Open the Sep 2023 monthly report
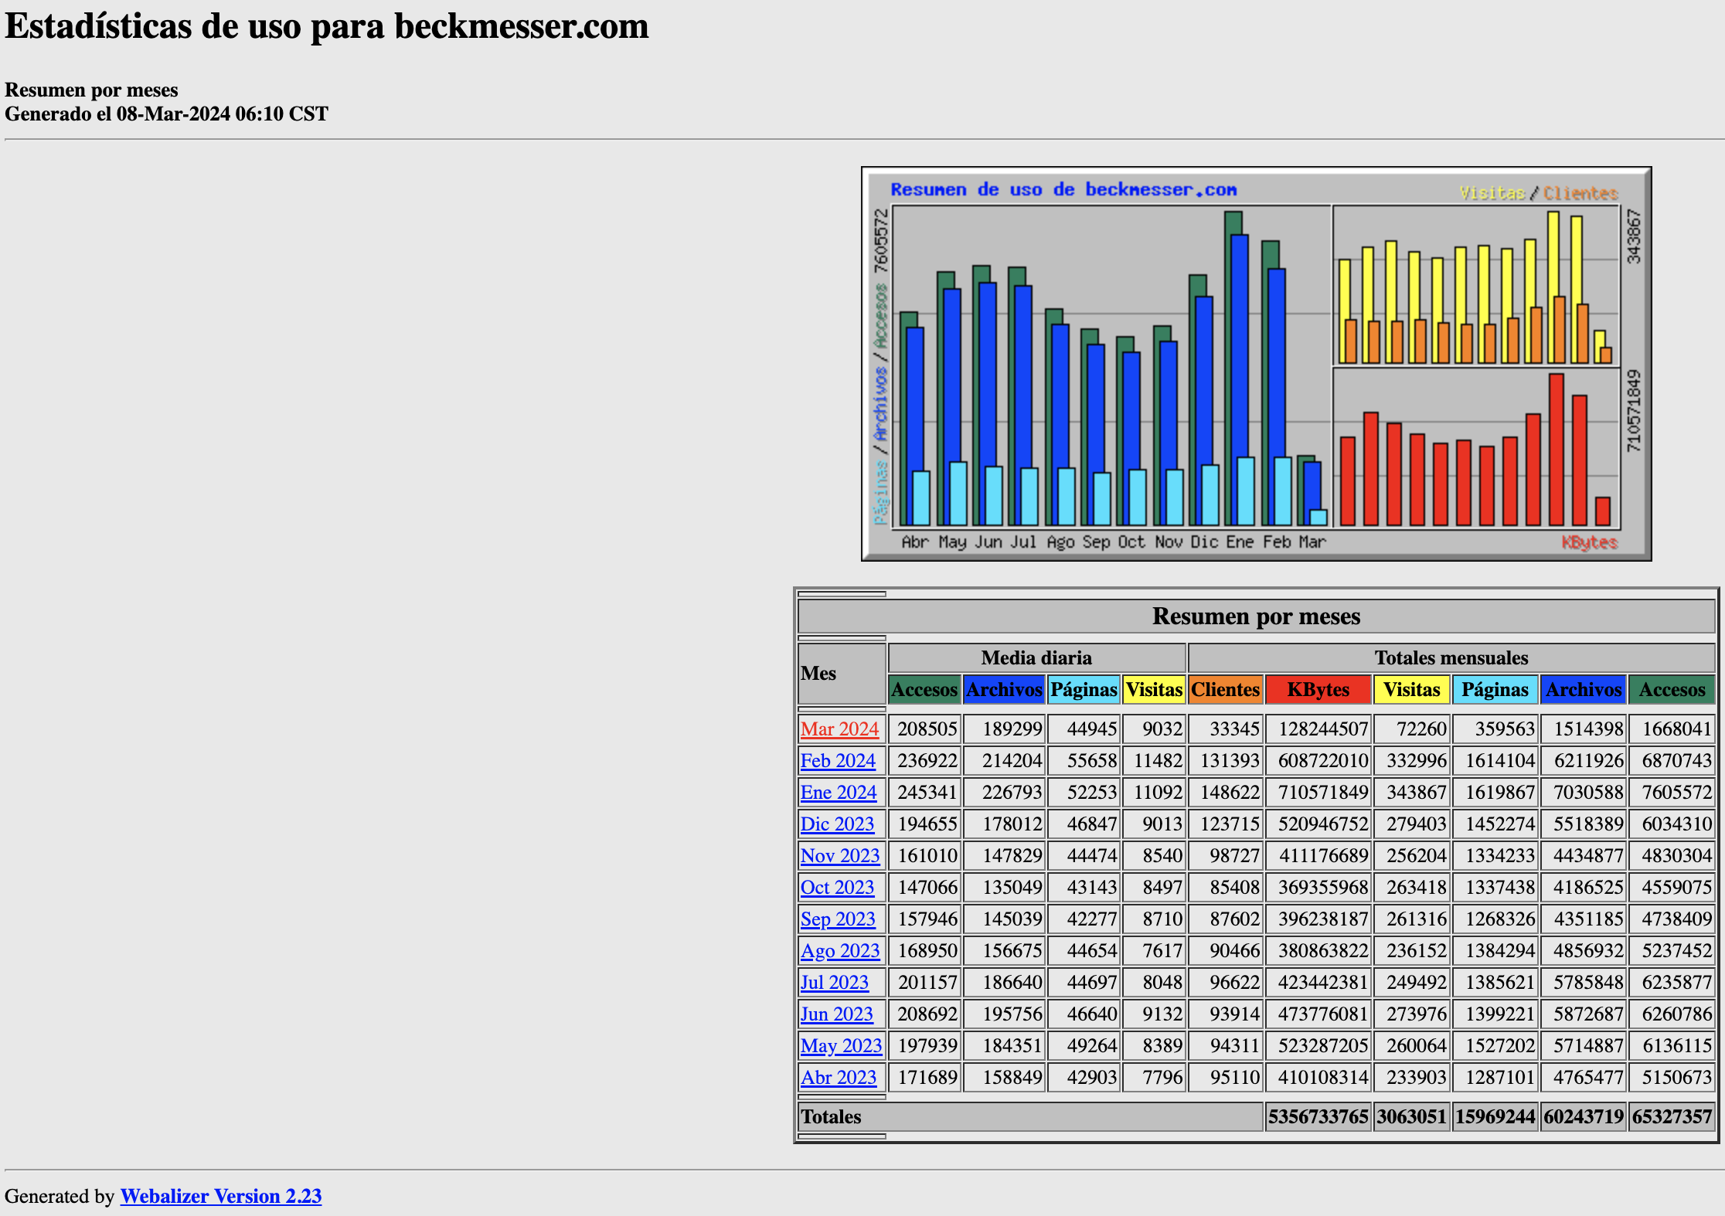1725x1216 pixels. [838, 919]
